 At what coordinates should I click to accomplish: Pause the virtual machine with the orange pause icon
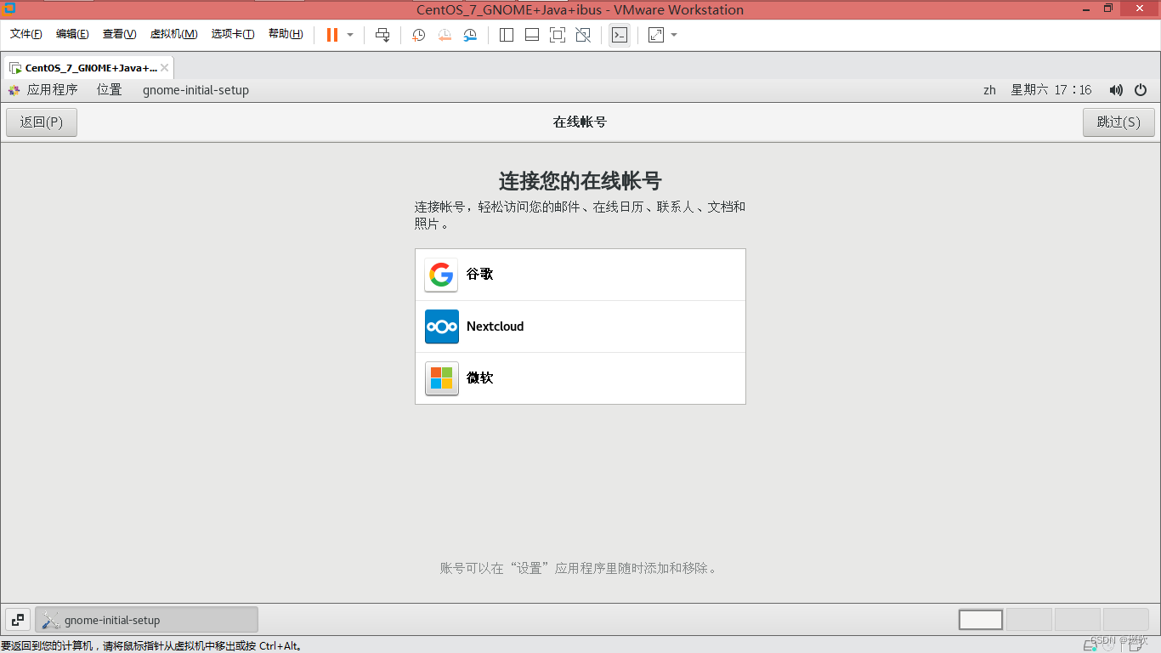(x=332, y=35)
